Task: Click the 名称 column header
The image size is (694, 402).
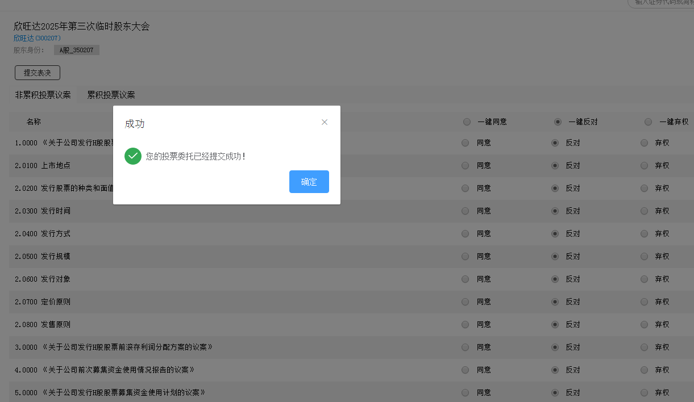Action: point(34,122)
